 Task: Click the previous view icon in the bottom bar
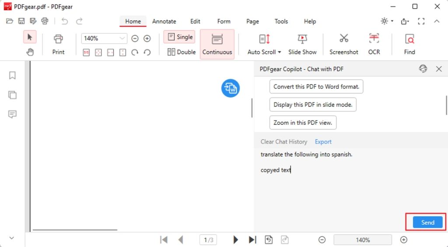point(269,240)
